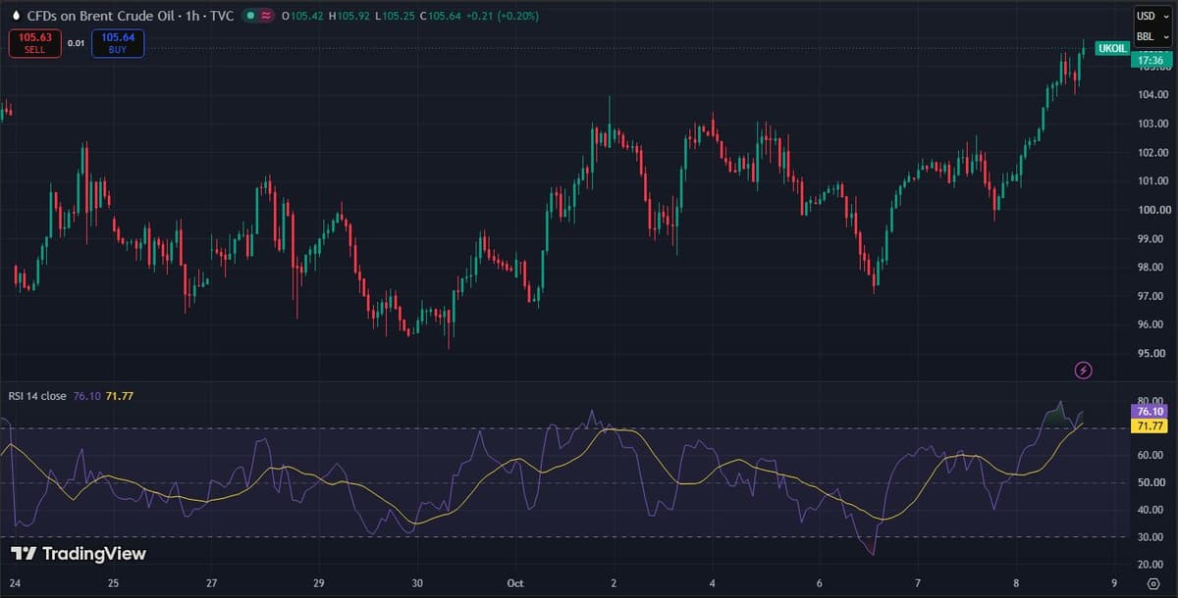This screenshot has height=598, width=1178.
Task: Click the yellow 71.77 RSI-MA scale label
Action: point(1151,426)
